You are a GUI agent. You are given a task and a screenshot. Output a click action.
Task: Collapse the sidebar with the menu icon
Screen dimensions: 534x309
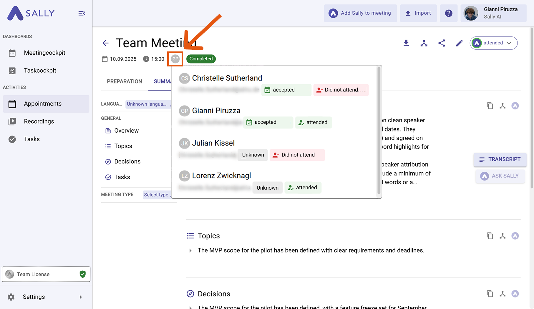pos(82,13)
